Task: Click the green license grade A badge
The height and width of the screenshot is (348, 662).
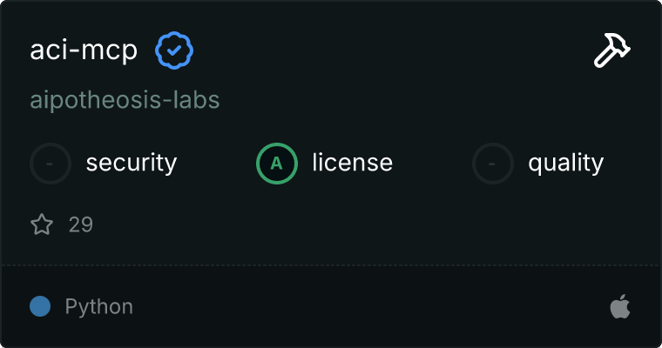Action: pos(277,163)
